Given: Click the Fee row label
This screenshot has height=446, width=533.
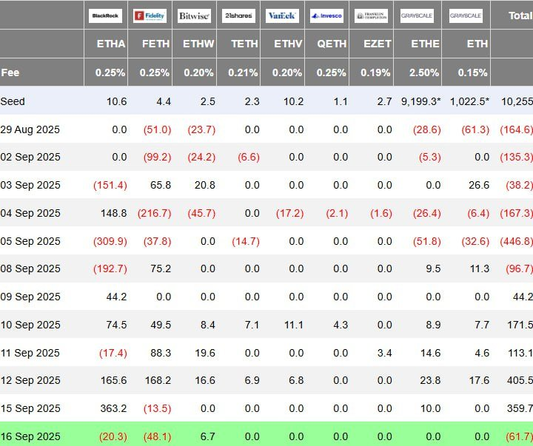Looking at the screenshot, I should pyautogui.click(x=10, y=72).
